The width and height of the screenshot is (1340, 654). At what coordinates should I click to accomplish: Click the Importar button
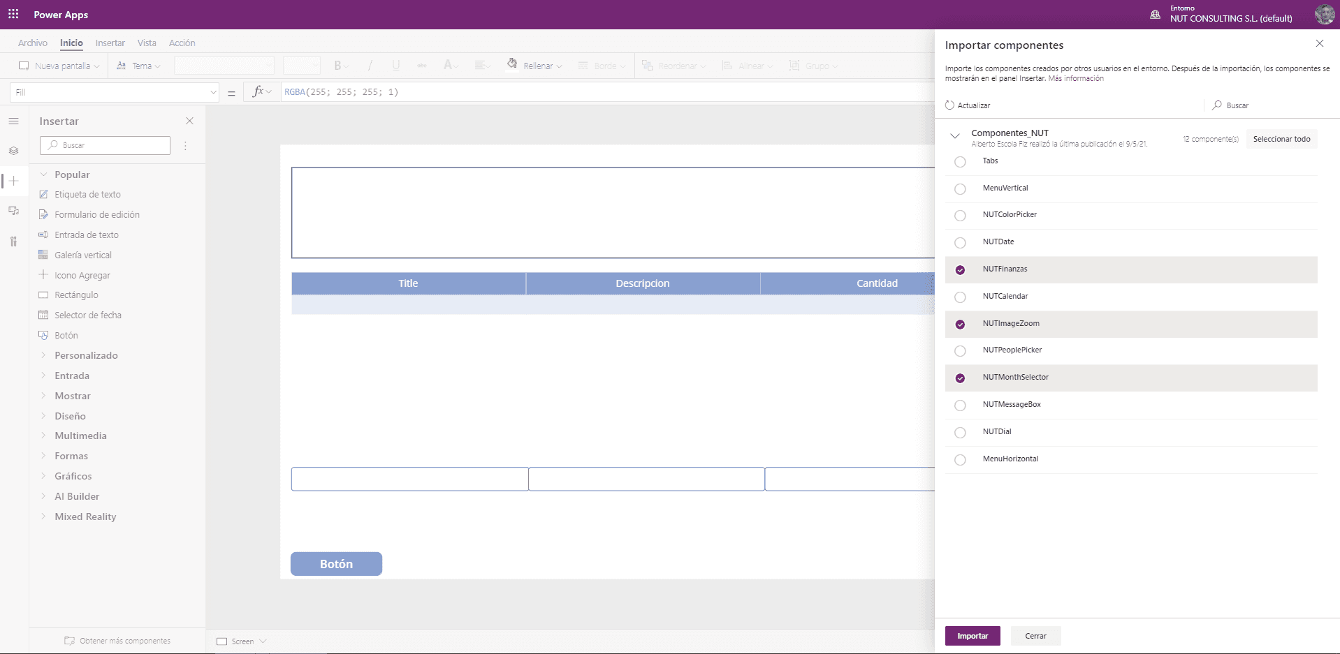point(973,636)
